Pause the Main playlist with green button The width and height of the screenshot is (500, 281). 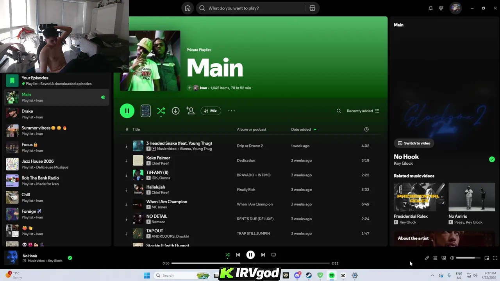tap(127, 111)
